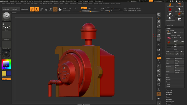Open the Standard brush thumbnail

click(x=6, y=17)
